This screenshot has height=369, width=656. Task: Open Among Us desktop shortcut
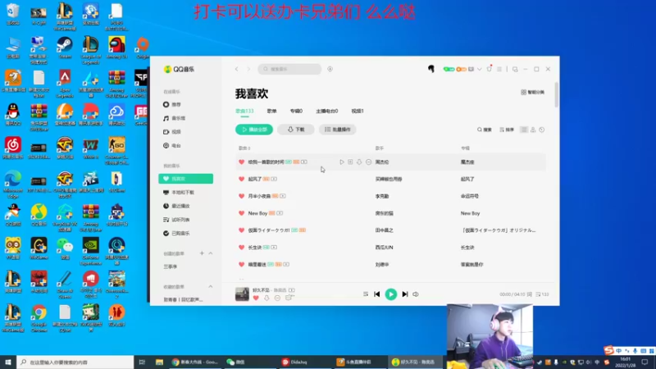click(116, 48)
